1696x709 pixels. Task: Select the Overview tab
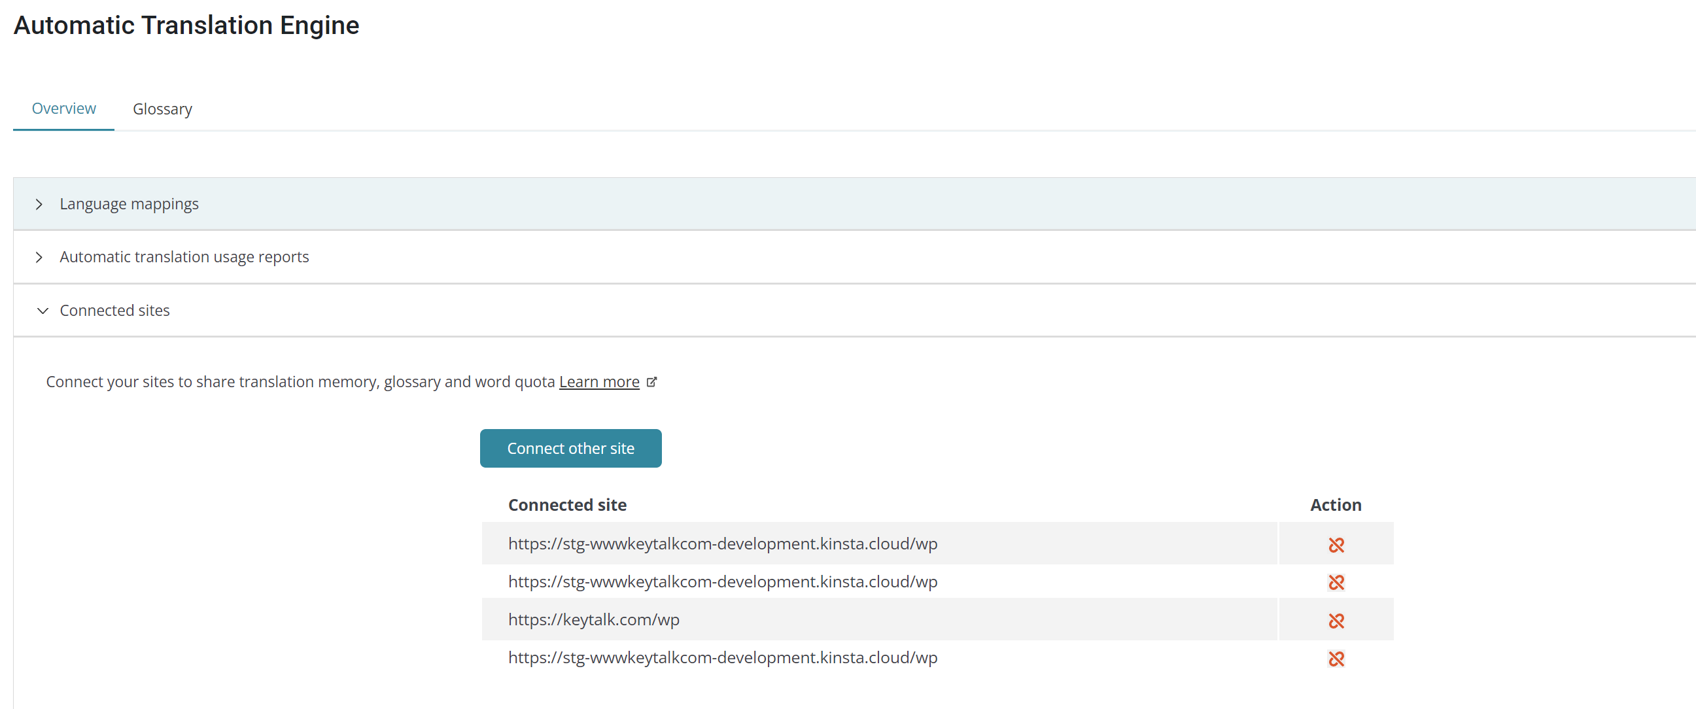point(64,109)
